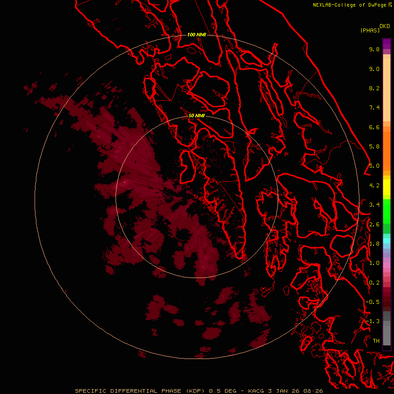
Task: Click the 50 NMI range ring label
Action: (197, 116)
